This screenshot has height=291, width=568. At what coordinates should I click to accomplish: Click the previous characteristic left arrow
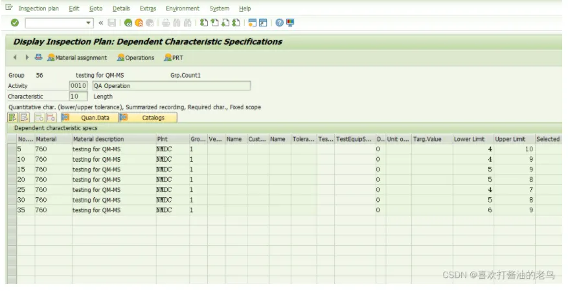point(15,58)
